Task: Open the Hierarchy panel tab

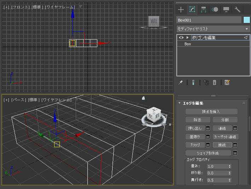Action: click(204, 10)
